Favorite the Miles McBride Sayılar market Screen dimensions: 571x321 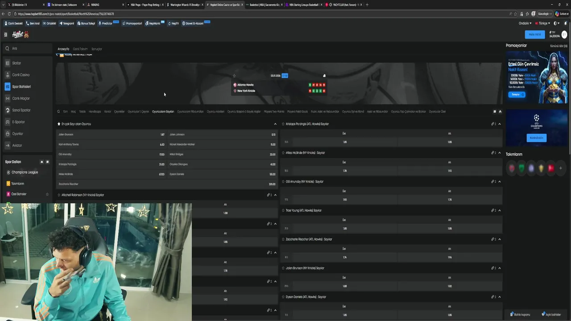click(283, 153)
